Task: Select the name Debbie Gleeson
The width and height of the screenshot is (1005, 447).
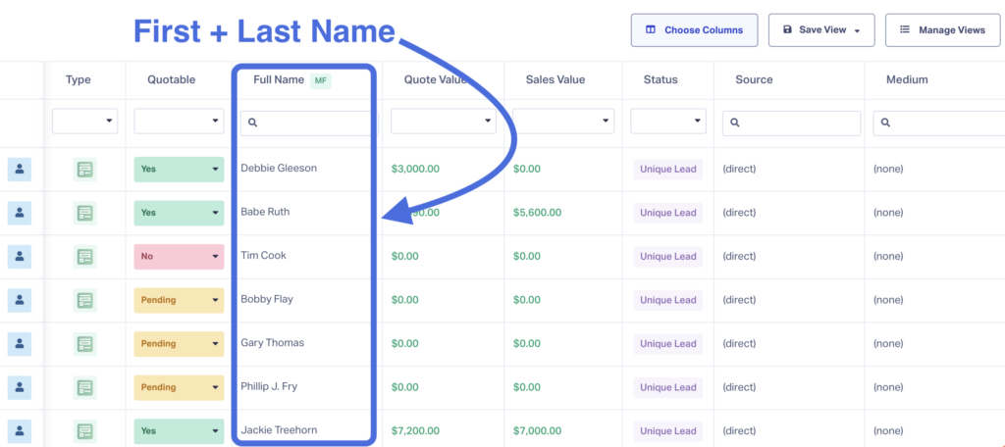Action: tap(279, 169)
